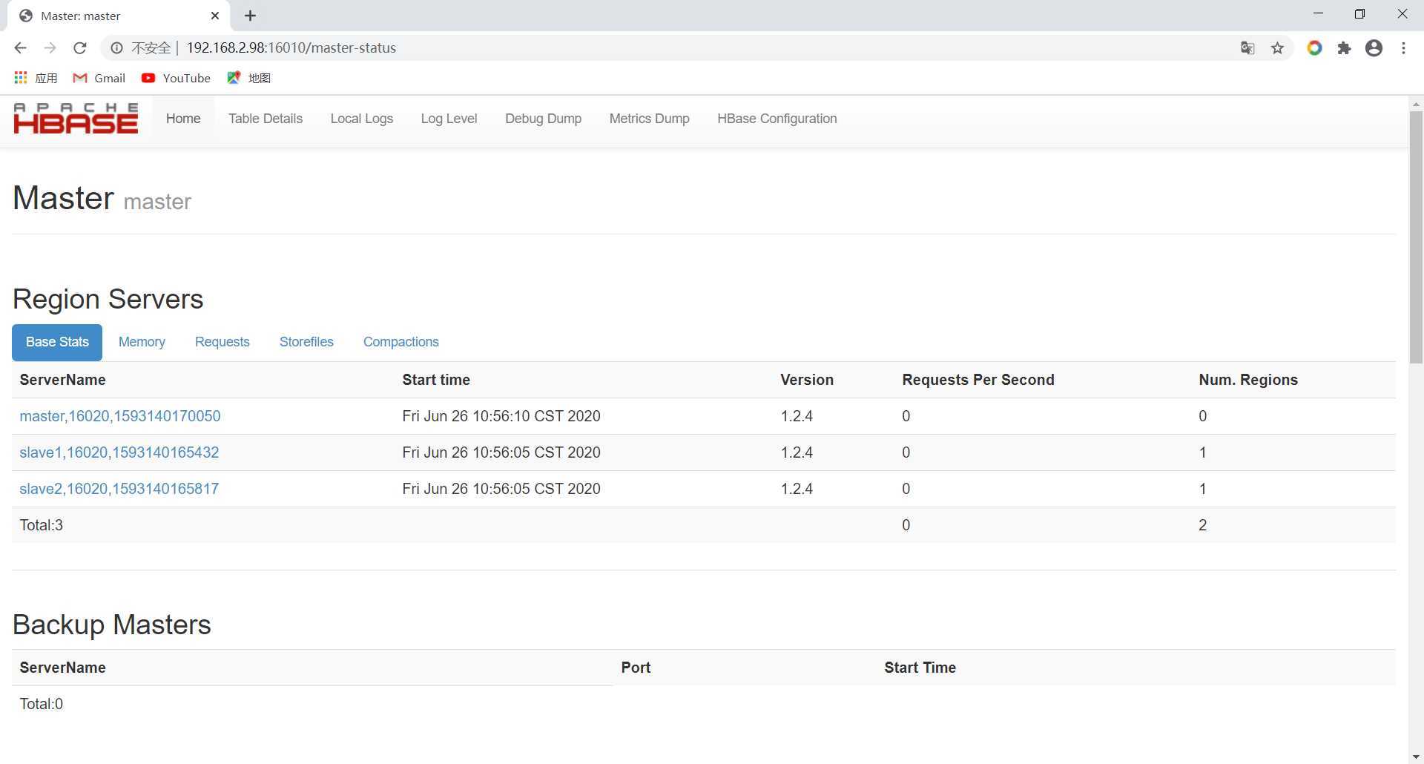Open the Gmail bookmark
This screenshot has width=1424, height=764.
pyautogui.click(x=99, y=78)
